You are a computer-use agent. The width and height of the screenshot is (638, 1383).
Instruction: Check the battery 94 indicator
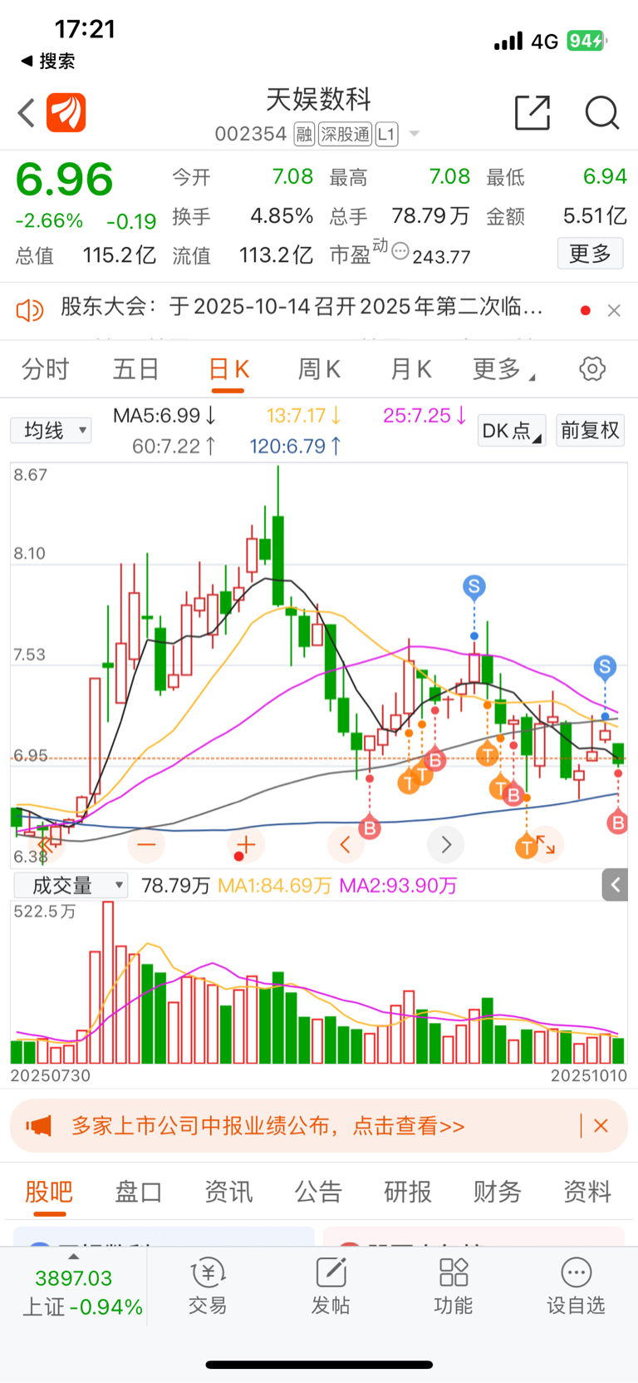pyautogui.click(x=587, y=41)
